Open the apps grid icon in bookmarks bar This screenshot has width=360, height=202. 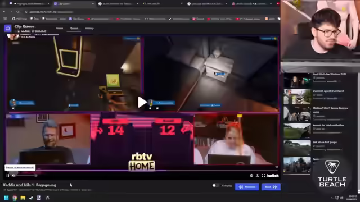click(x=5, y=19)
